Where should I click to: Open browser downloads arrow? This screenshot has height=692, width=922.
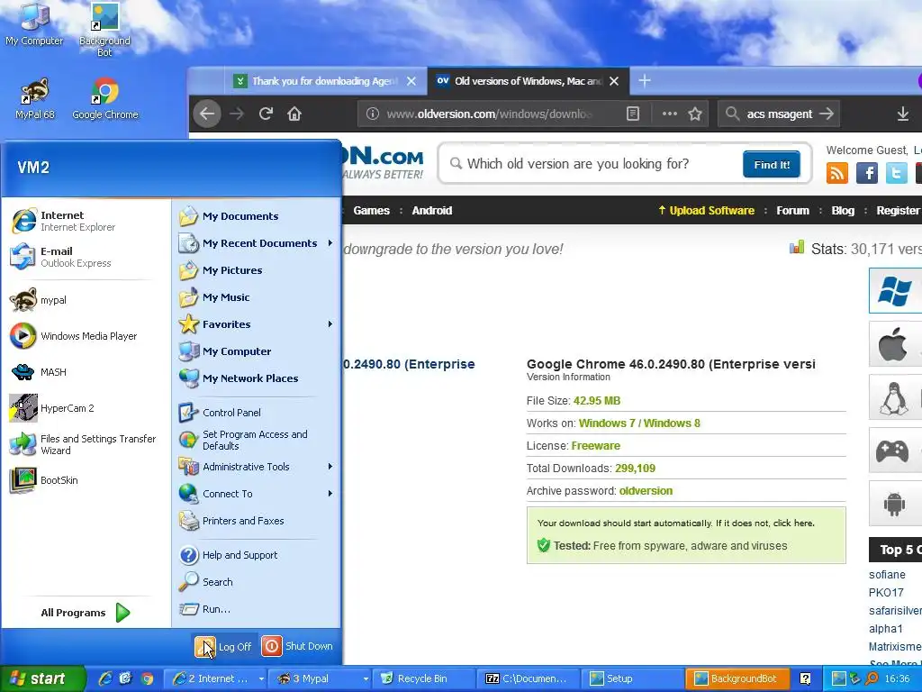tap(902, 114)
